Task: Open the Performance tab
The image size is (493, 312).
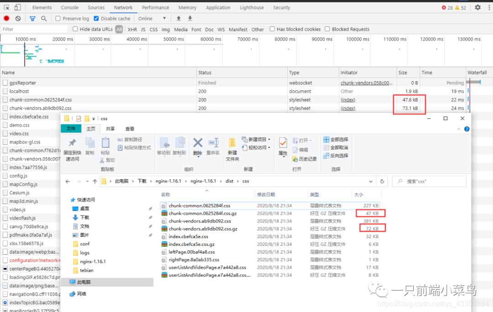Action: click(x=155, y=8)
